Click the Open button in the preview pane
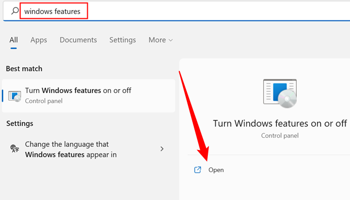The width and height of the screenshot is (350, 200). click(216, 170)
